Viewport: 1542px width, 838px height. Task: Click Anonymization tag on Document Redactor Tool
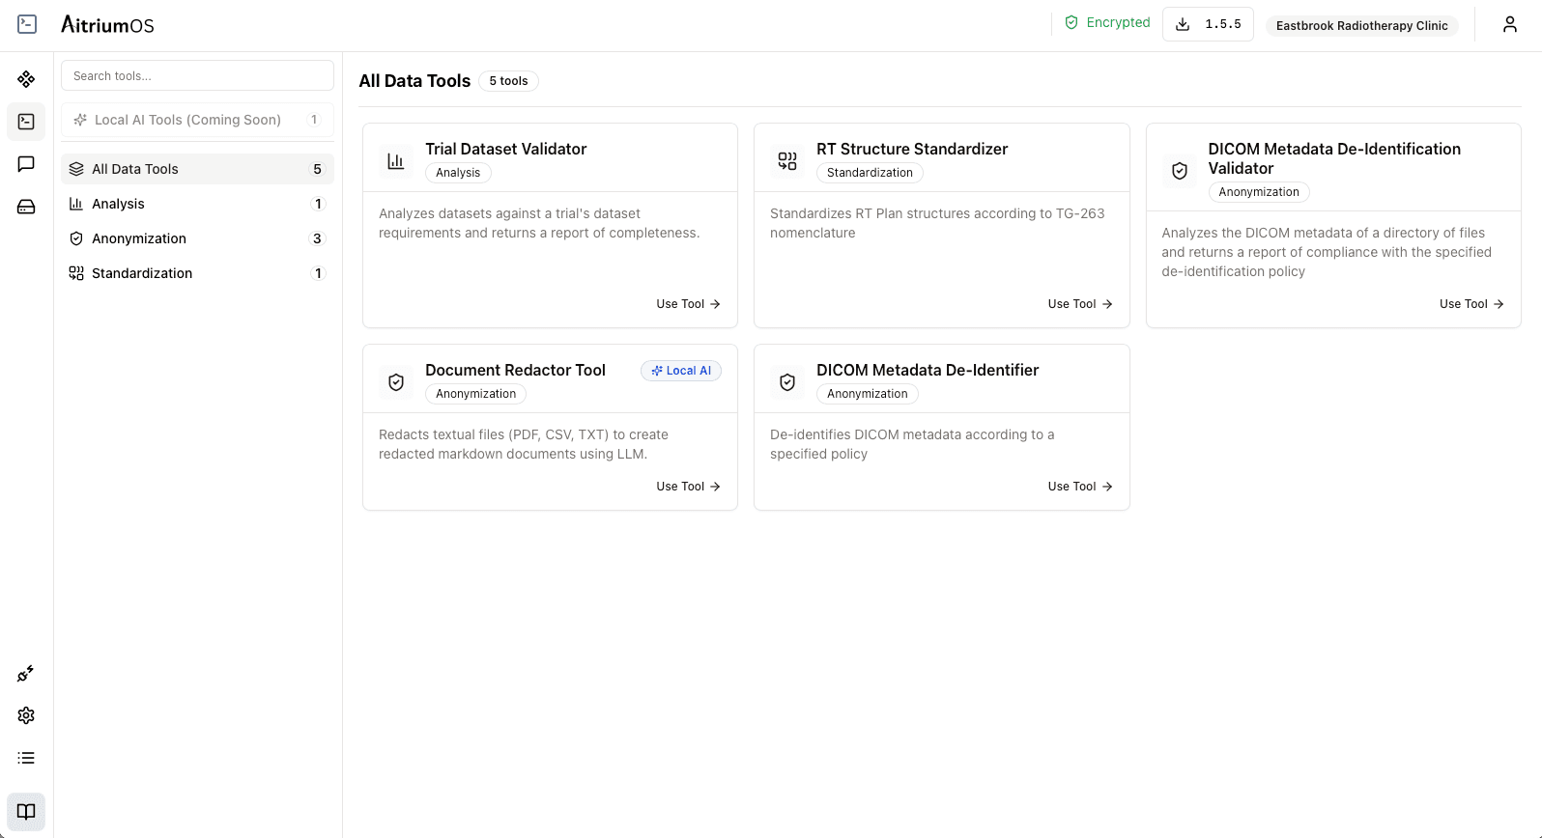coord(475,394)
